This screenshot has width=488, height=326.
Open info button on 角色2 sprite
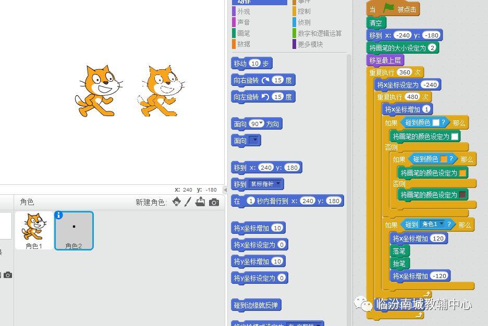(x=58, y=215)
